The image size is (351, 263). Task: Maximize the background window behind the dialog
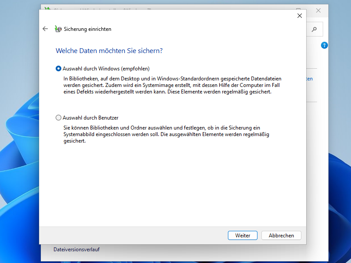[x=298, y=8]
